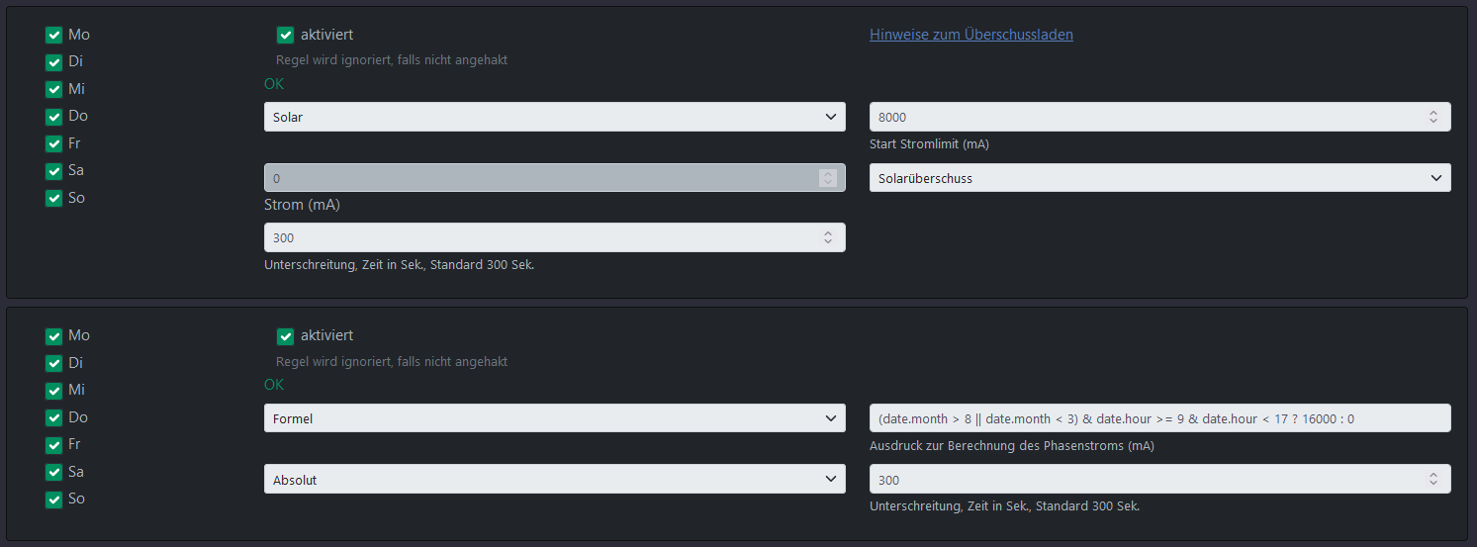Open Hinweise zum Überschussladen link
This screenshot has width=1477, height=547.
[x=970, y=35]
